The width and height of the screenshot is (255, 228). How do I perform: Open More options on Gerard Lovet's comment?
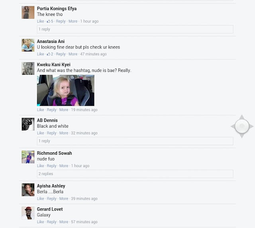[64, 222]
